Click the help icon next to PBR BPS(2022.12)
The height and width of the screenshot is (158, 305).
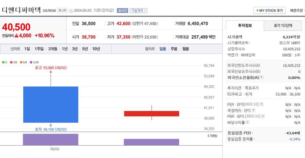[x=263, y=116]
